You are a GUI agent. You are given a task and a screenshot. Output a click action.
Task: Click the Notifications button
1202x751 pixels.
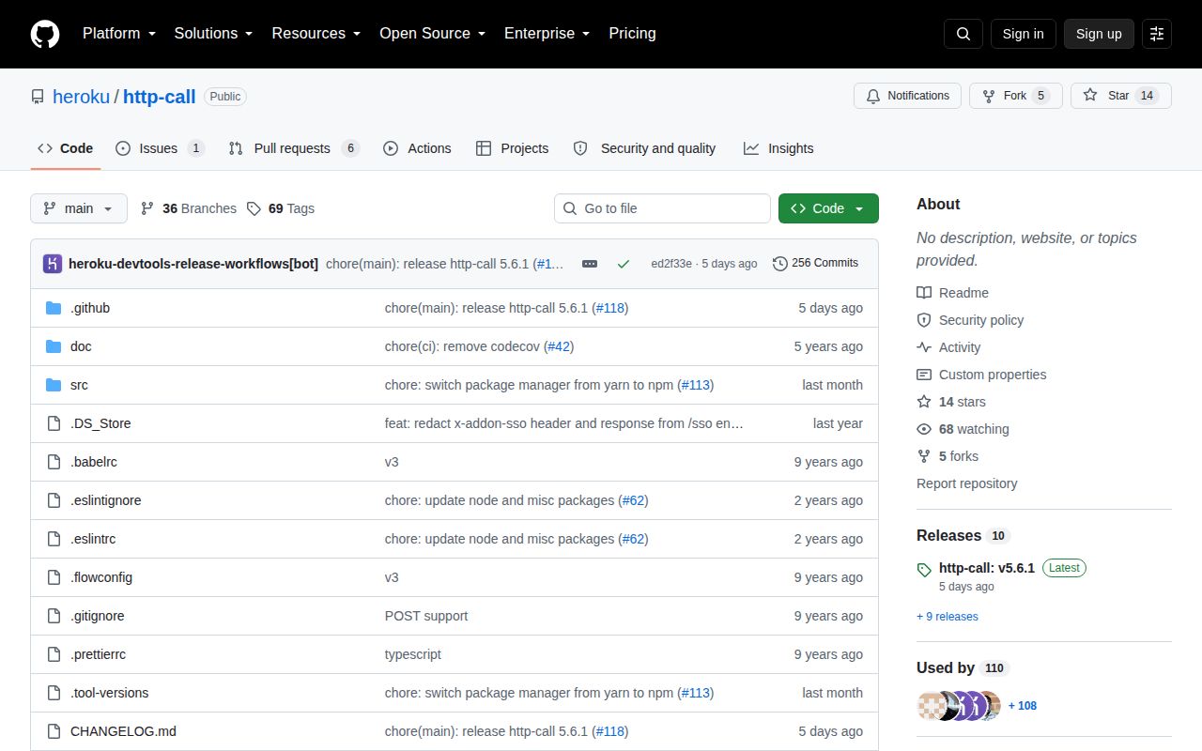tap(907, 96)
